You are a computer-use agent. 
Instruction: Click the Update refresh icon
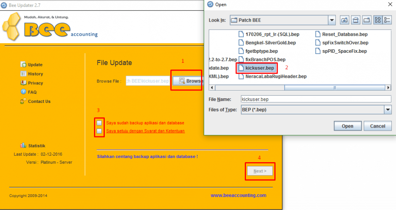tap(24, 65)
